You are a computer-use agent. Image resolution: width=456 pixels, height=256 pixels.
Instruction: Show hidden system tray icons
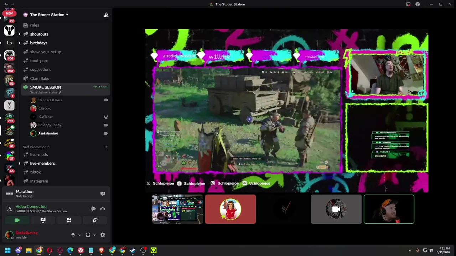(410, 250)
